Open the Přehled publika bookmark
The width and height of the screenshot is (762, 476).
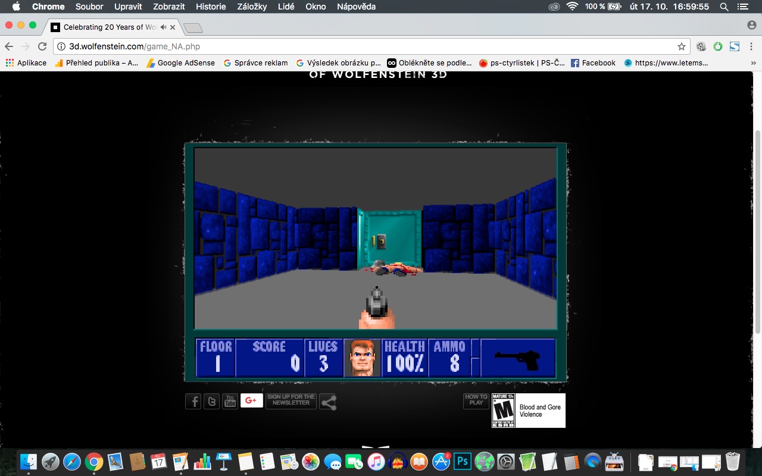[x=96, y=62]
